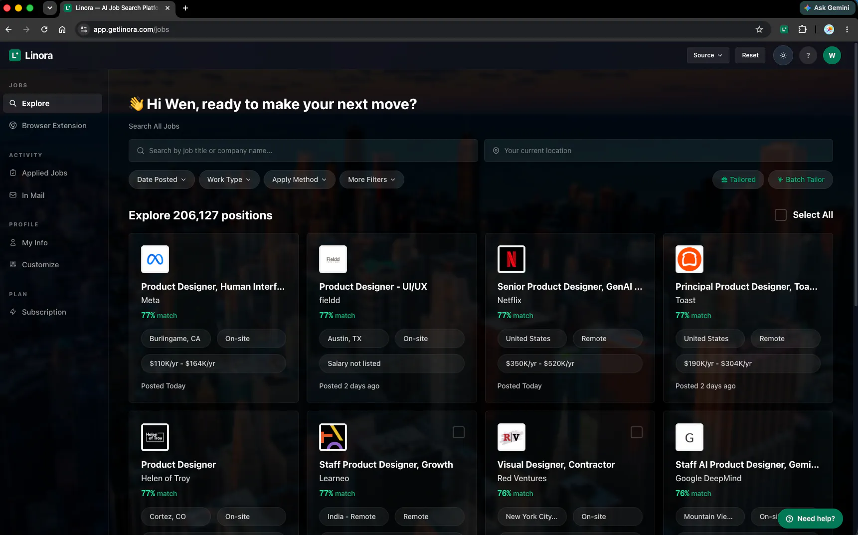This screenshot has width=858, height=535.
Task: View site information icon in address bar
Action: 84,29
